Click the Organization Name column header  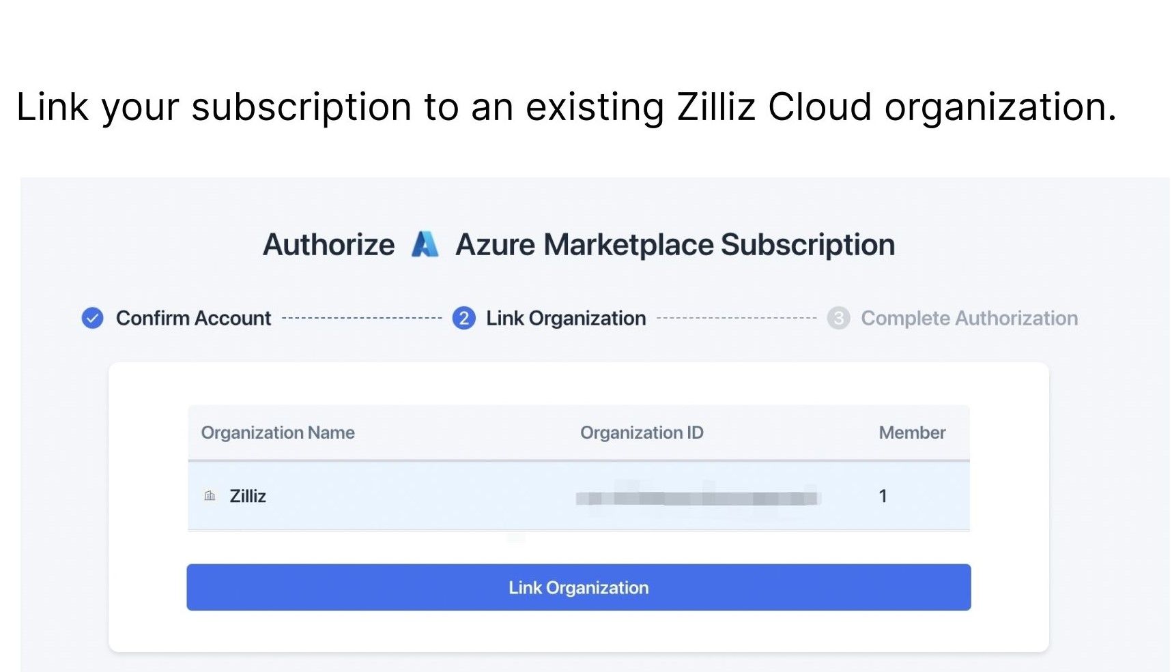tap(278, 432)
